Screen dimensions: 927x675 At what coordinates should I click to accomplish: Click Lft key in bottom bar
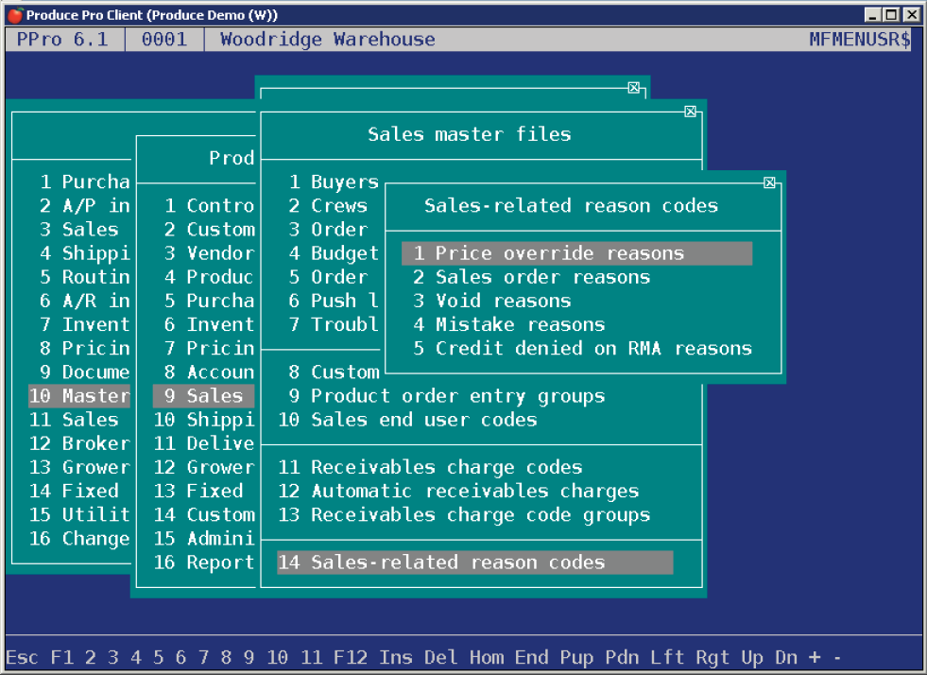pyautogui.click(x=667, y=657)
